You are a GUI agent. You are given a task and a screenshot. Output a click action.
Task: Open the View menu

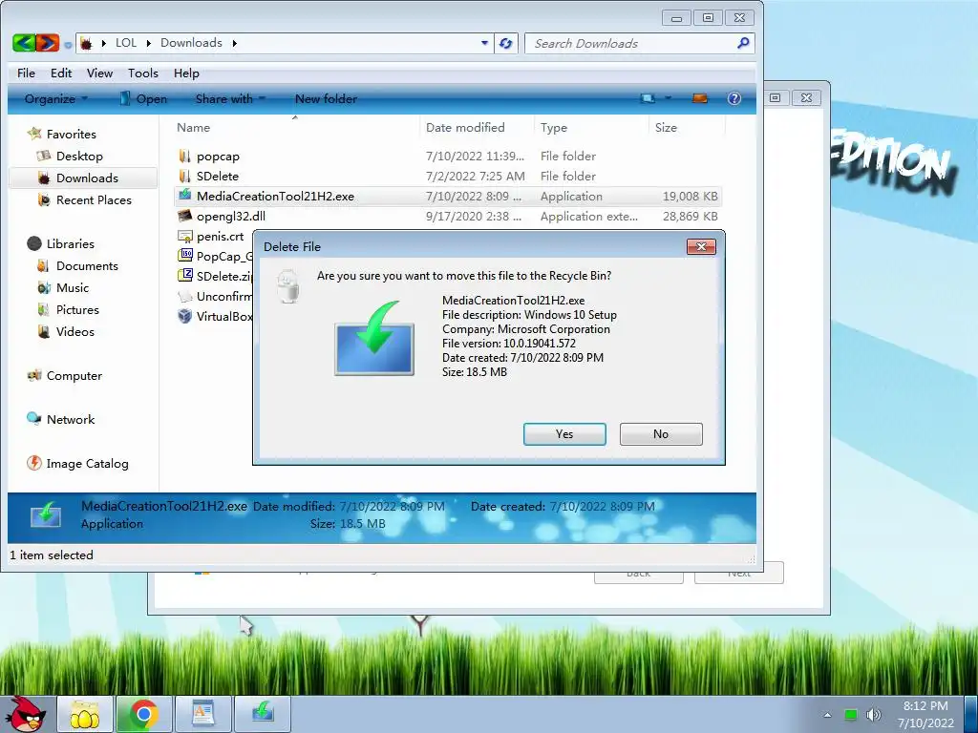[99, 73]
